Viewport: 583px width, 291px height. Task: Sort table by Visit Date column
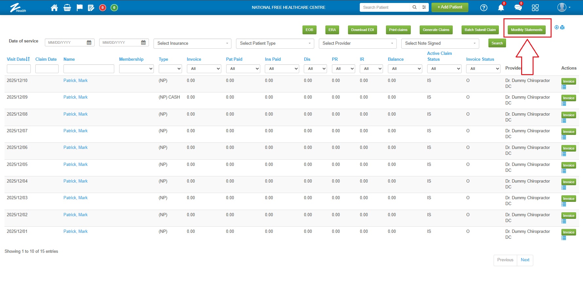[x=18, y=59]
